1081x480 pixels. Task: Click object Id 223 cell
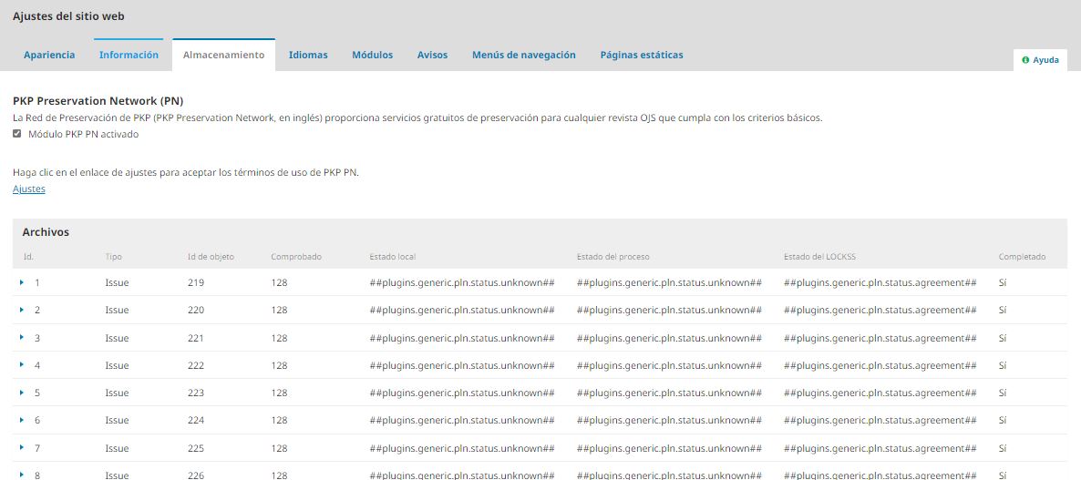click(x=196, y=393)
